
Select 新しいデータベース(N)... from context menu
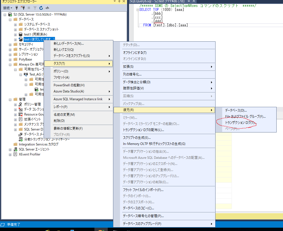point(79,44)
